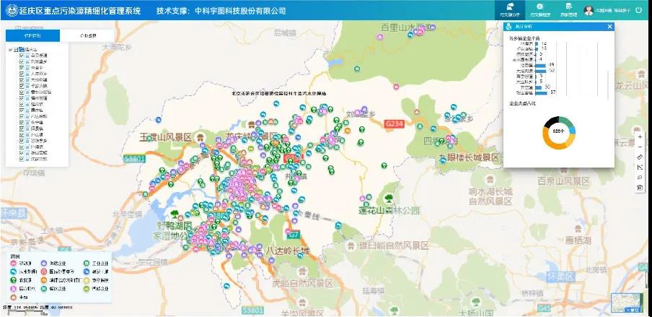Click the olive green 养殖企业 legend icon
The image size is (652, 317).
pos(87,289)
